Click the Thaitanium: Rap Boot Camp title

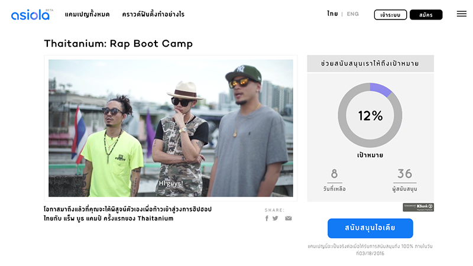(x=118, y=44)
